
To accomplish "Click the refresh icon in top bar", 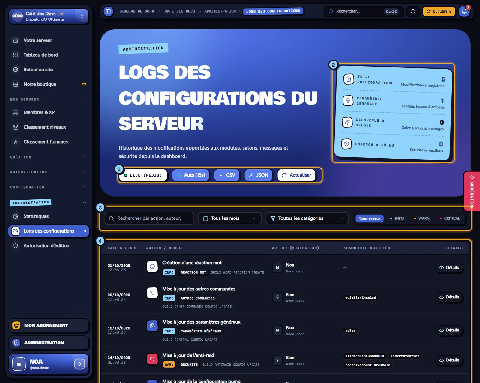I will [x=413, y=11].
